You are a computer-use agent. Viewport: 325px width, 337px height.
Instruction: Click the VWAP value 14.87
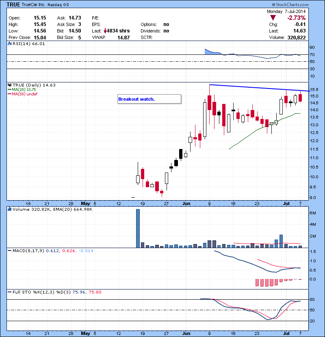point(123,38)
